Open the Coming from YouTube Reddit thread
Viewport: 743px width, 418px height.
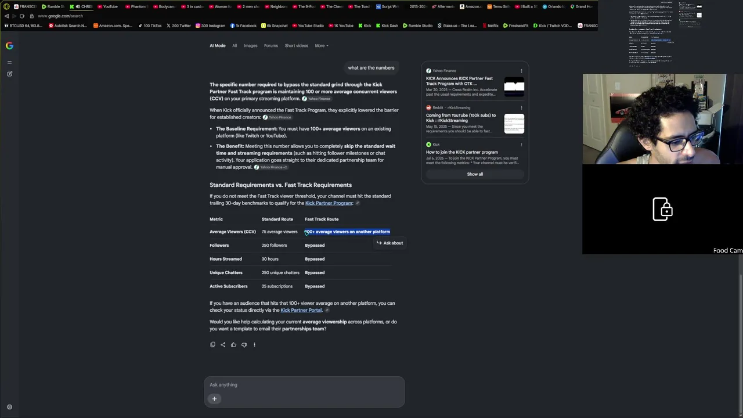[461, 118]
